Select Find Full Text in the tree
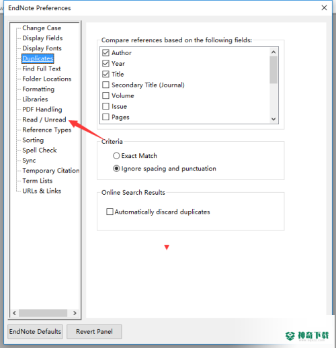 [x=42, y=69]
